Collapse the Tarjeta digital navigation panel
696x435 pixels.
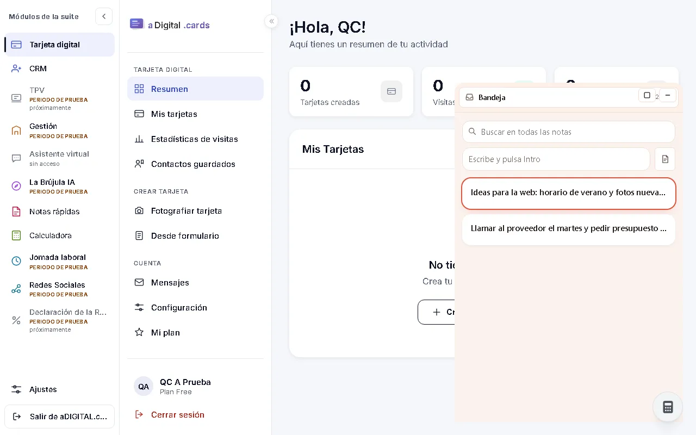[271, 21]
